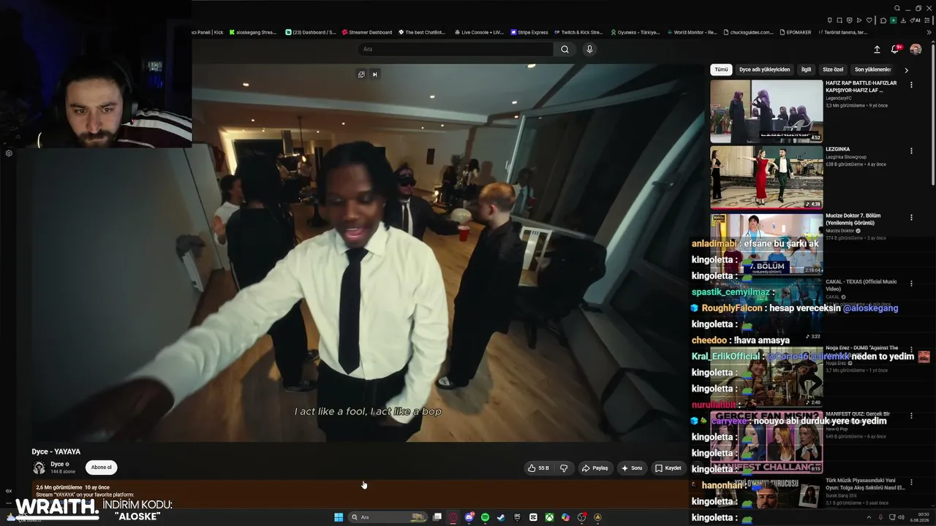Click the Kaydet save button
The image size is (936, 526).
(668, 468)
